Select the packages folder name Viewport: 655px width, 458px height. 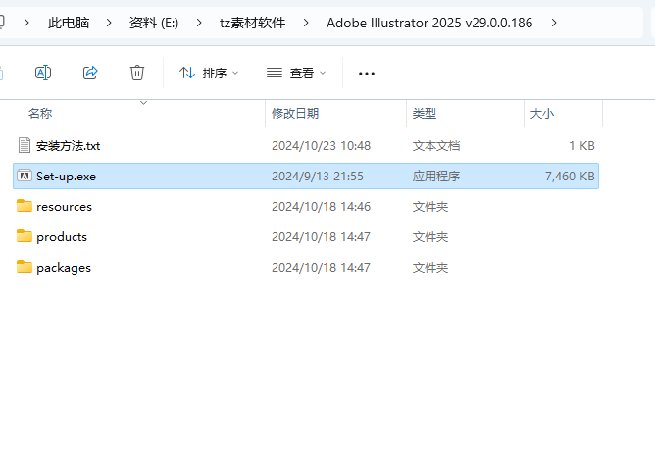(x=64, y=268)
